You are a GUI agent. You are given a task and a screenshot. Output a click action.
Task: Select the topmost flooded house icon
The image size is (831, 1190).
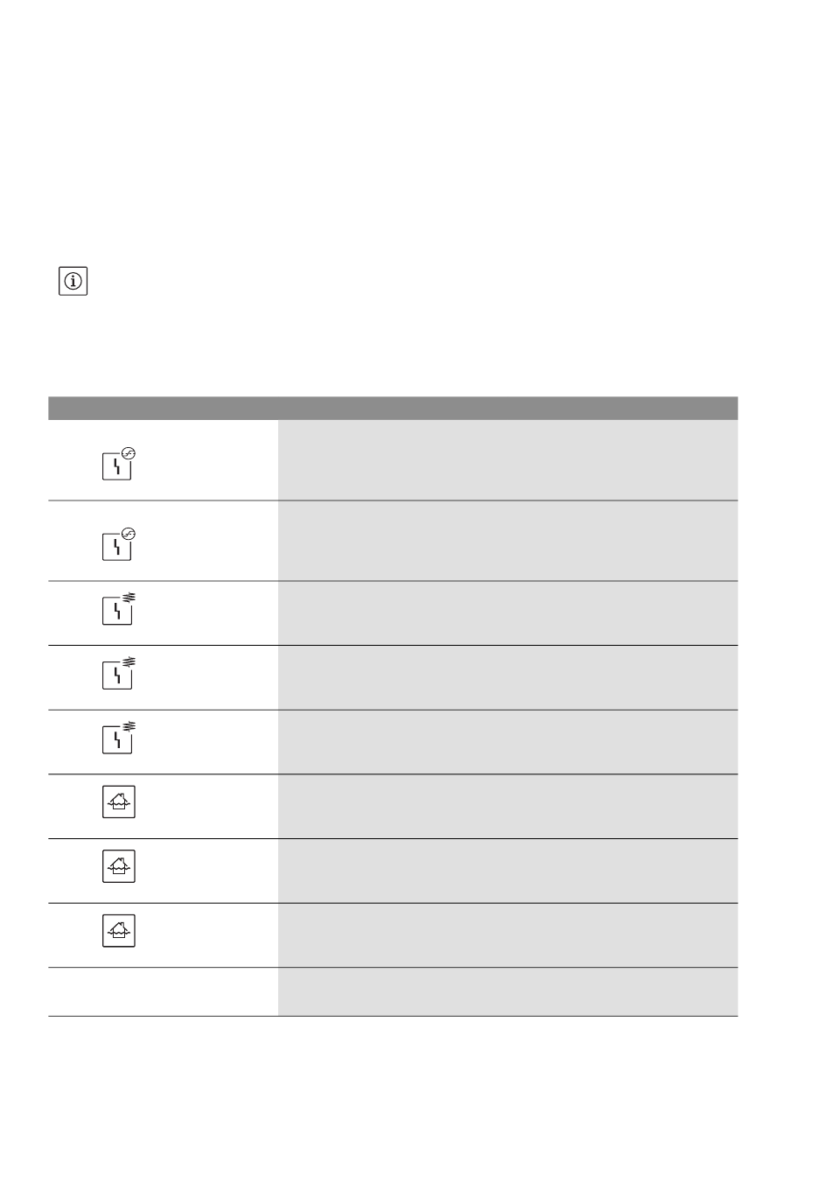click(119, 802)
